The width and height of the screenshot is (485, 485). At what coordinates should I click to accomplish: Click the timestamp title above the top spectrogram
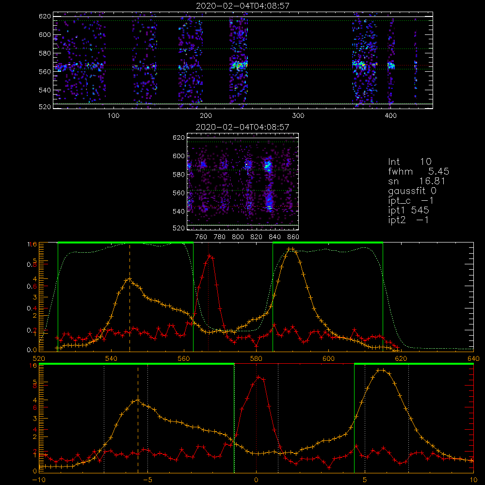[242, 6]
